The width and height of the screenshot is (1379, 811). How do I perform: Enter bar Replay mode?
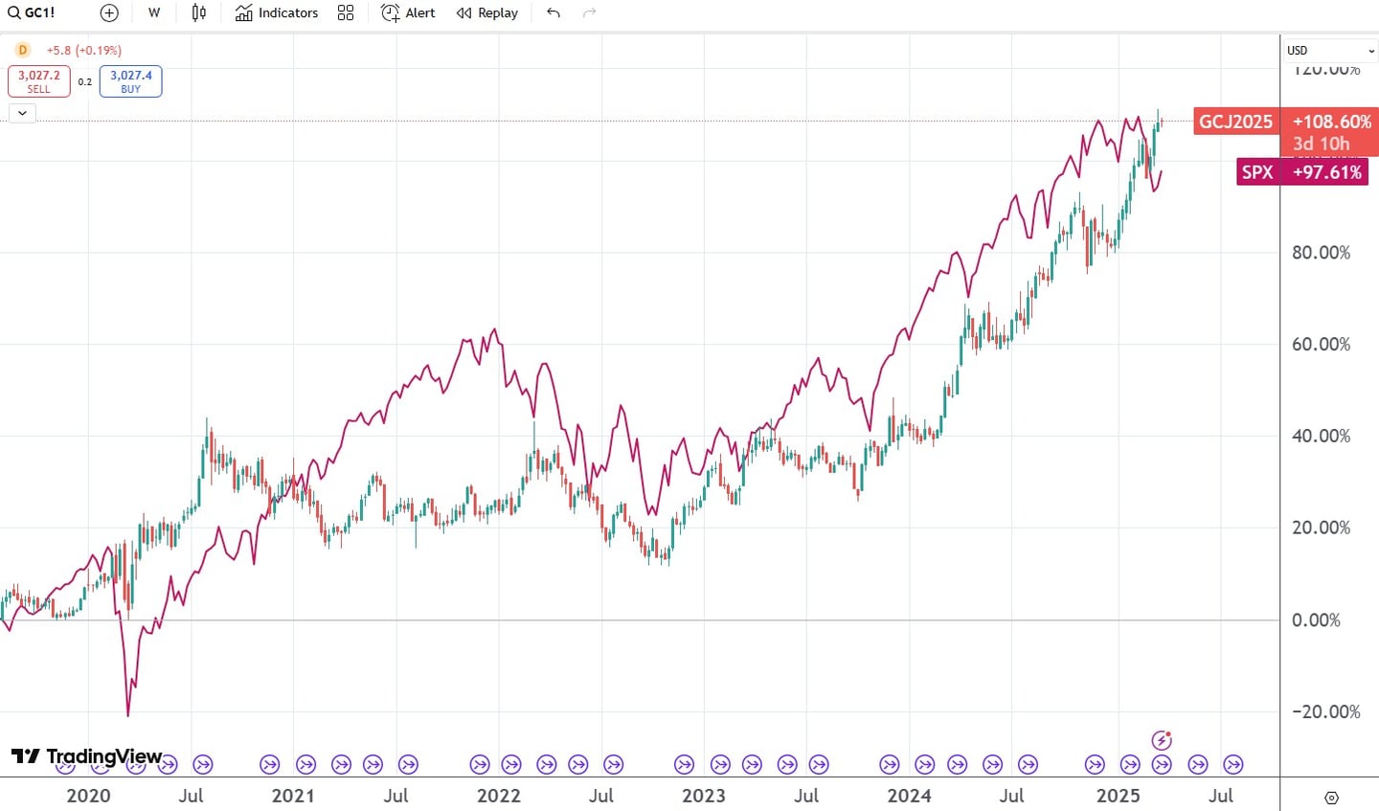click(x=486, y=12)
